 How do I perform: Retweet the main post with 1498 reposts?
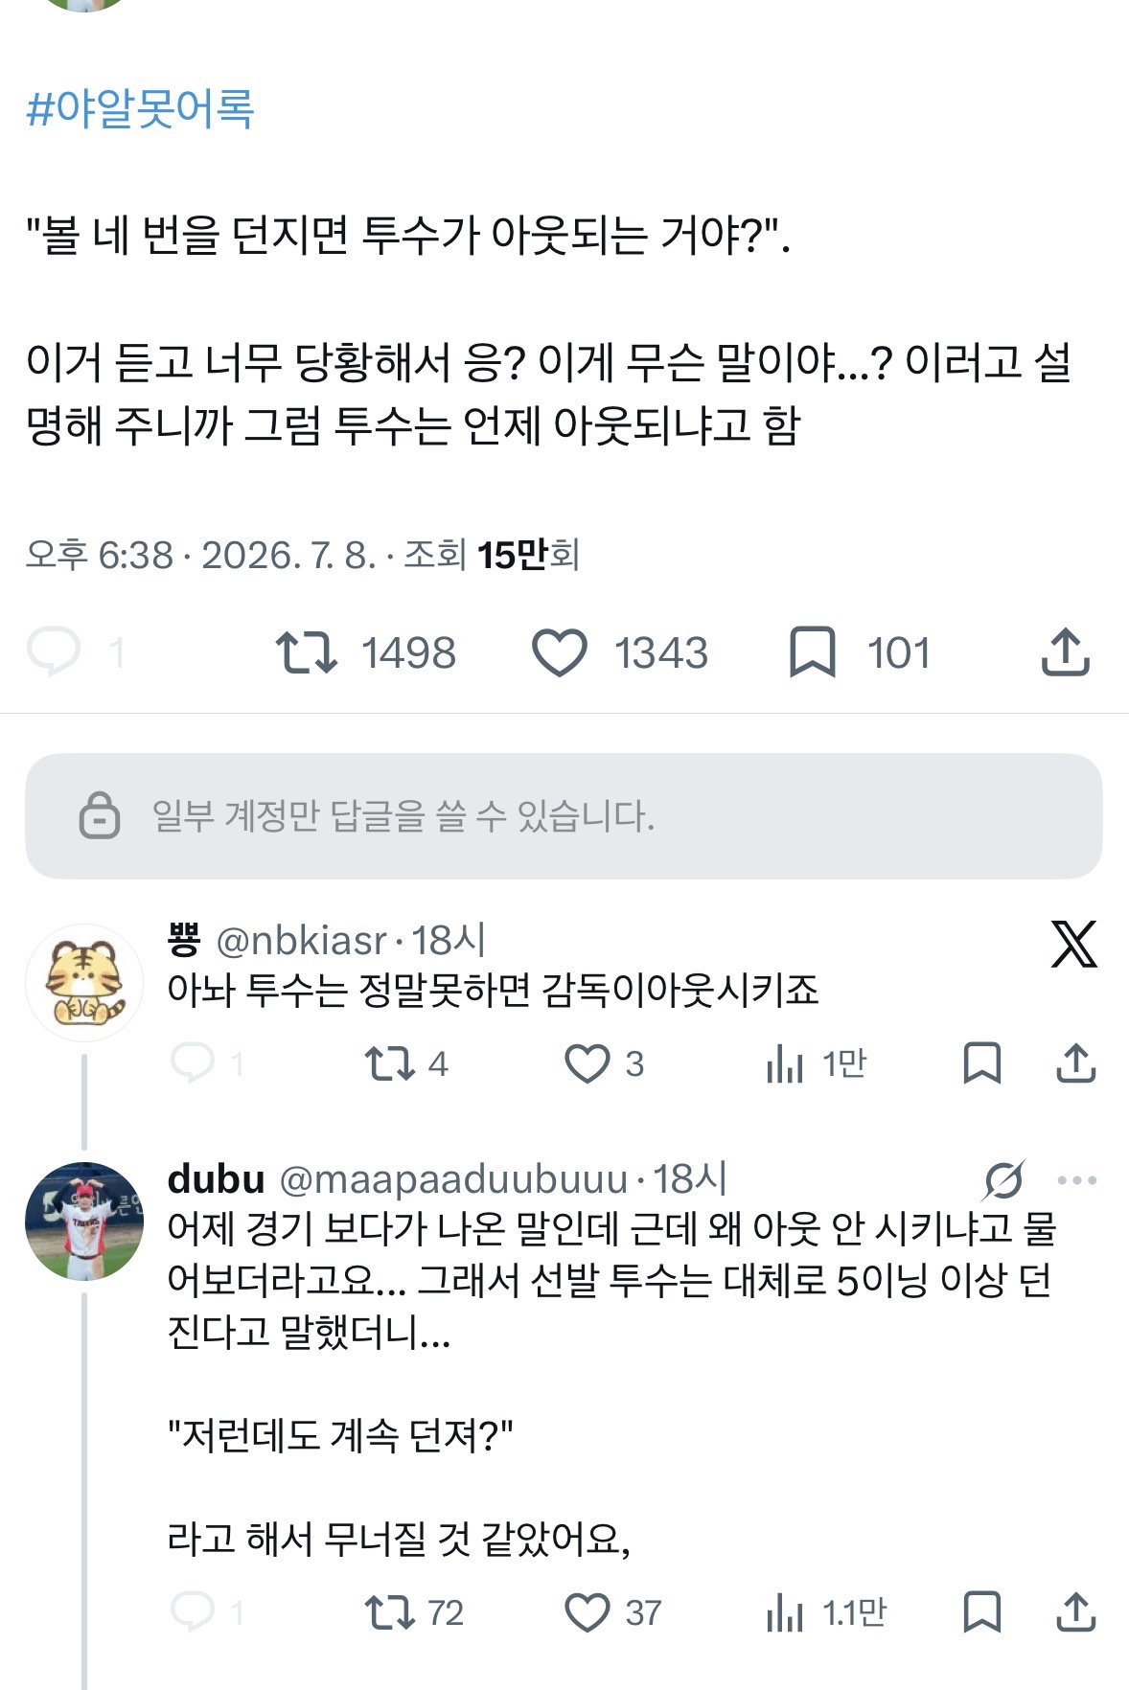point(307,652)
